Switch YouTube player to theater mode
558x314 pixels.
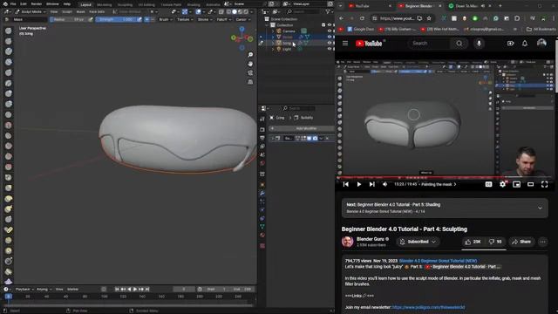click(x=530, y=184)
